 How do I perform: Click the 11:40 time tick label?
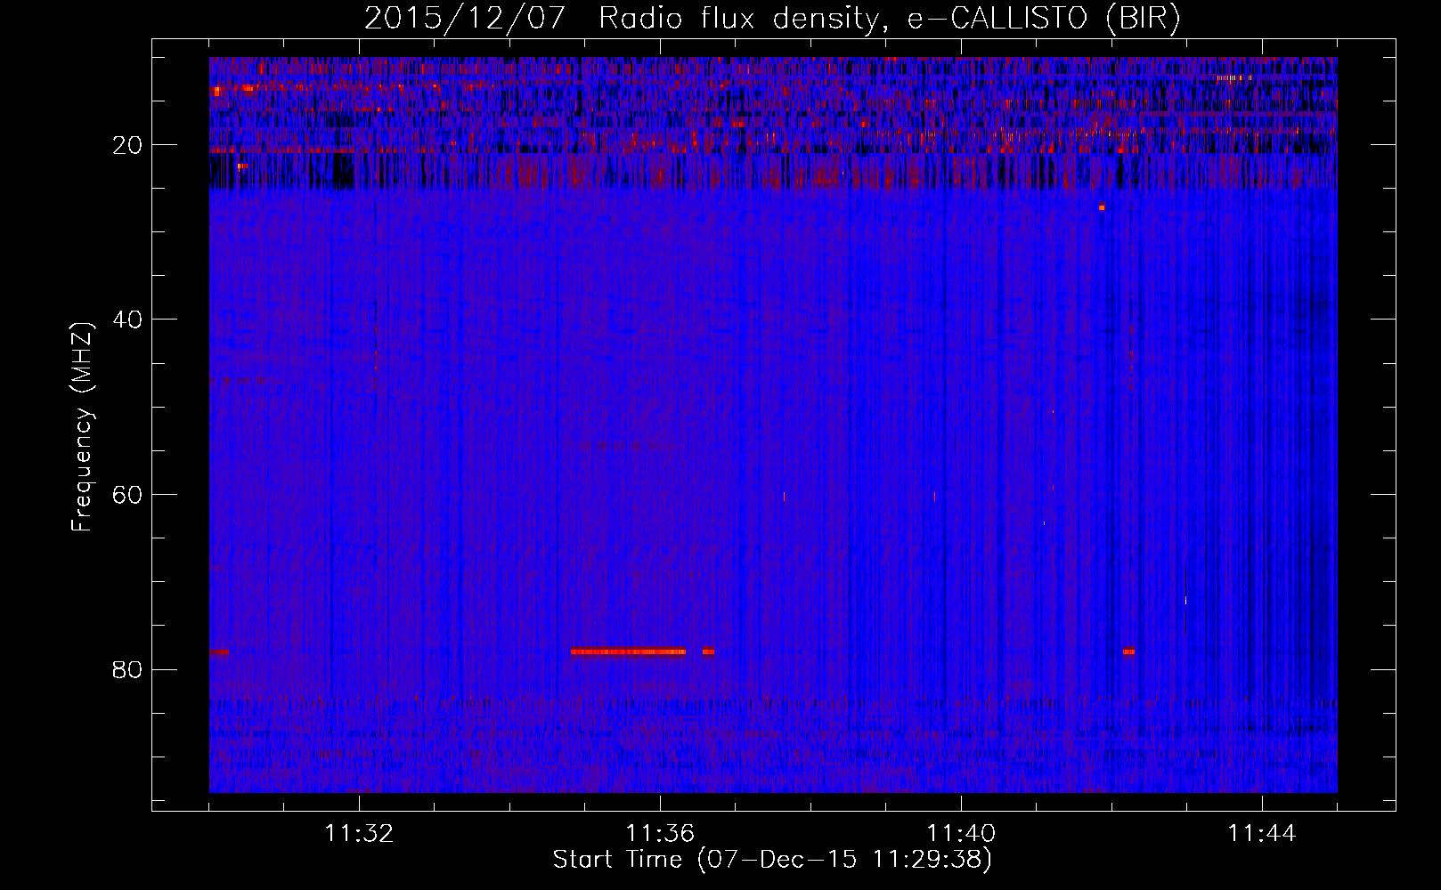(961, 834)
